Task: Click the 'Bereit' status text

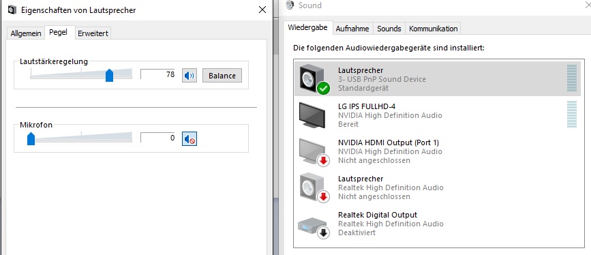Action: tap(348, 124)
